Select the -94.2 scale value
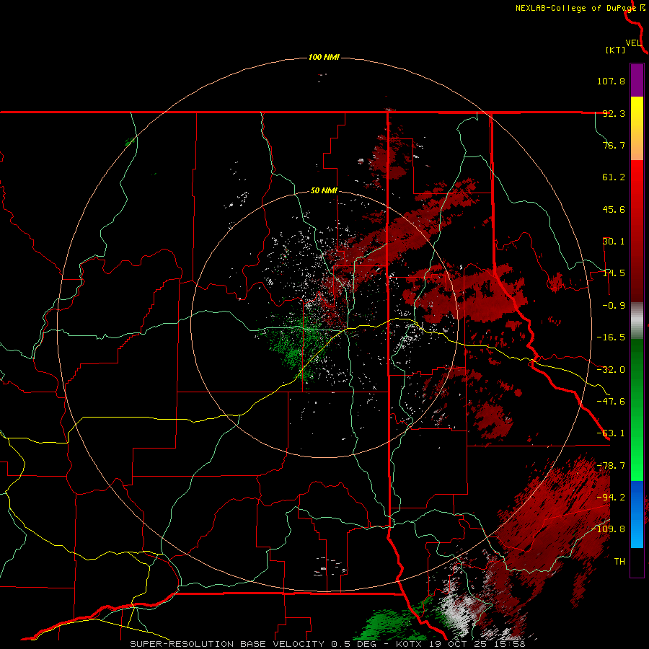 (x=611, y=498)
